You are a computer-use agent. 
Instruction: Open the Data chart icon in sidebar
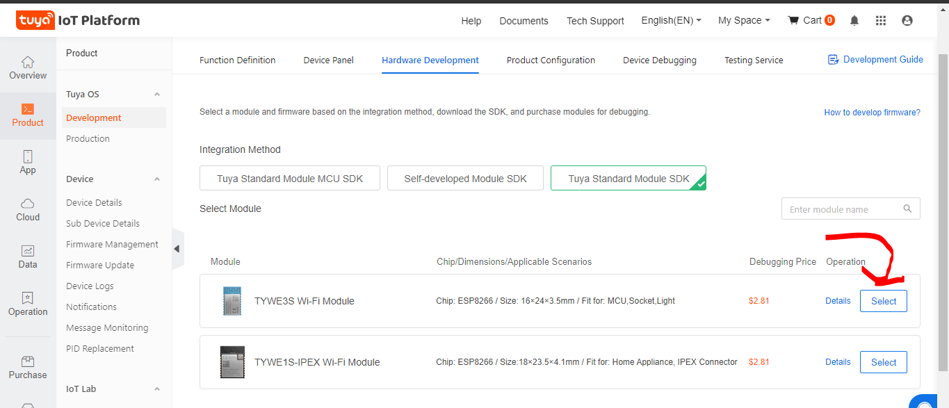[x=28, y=251]
